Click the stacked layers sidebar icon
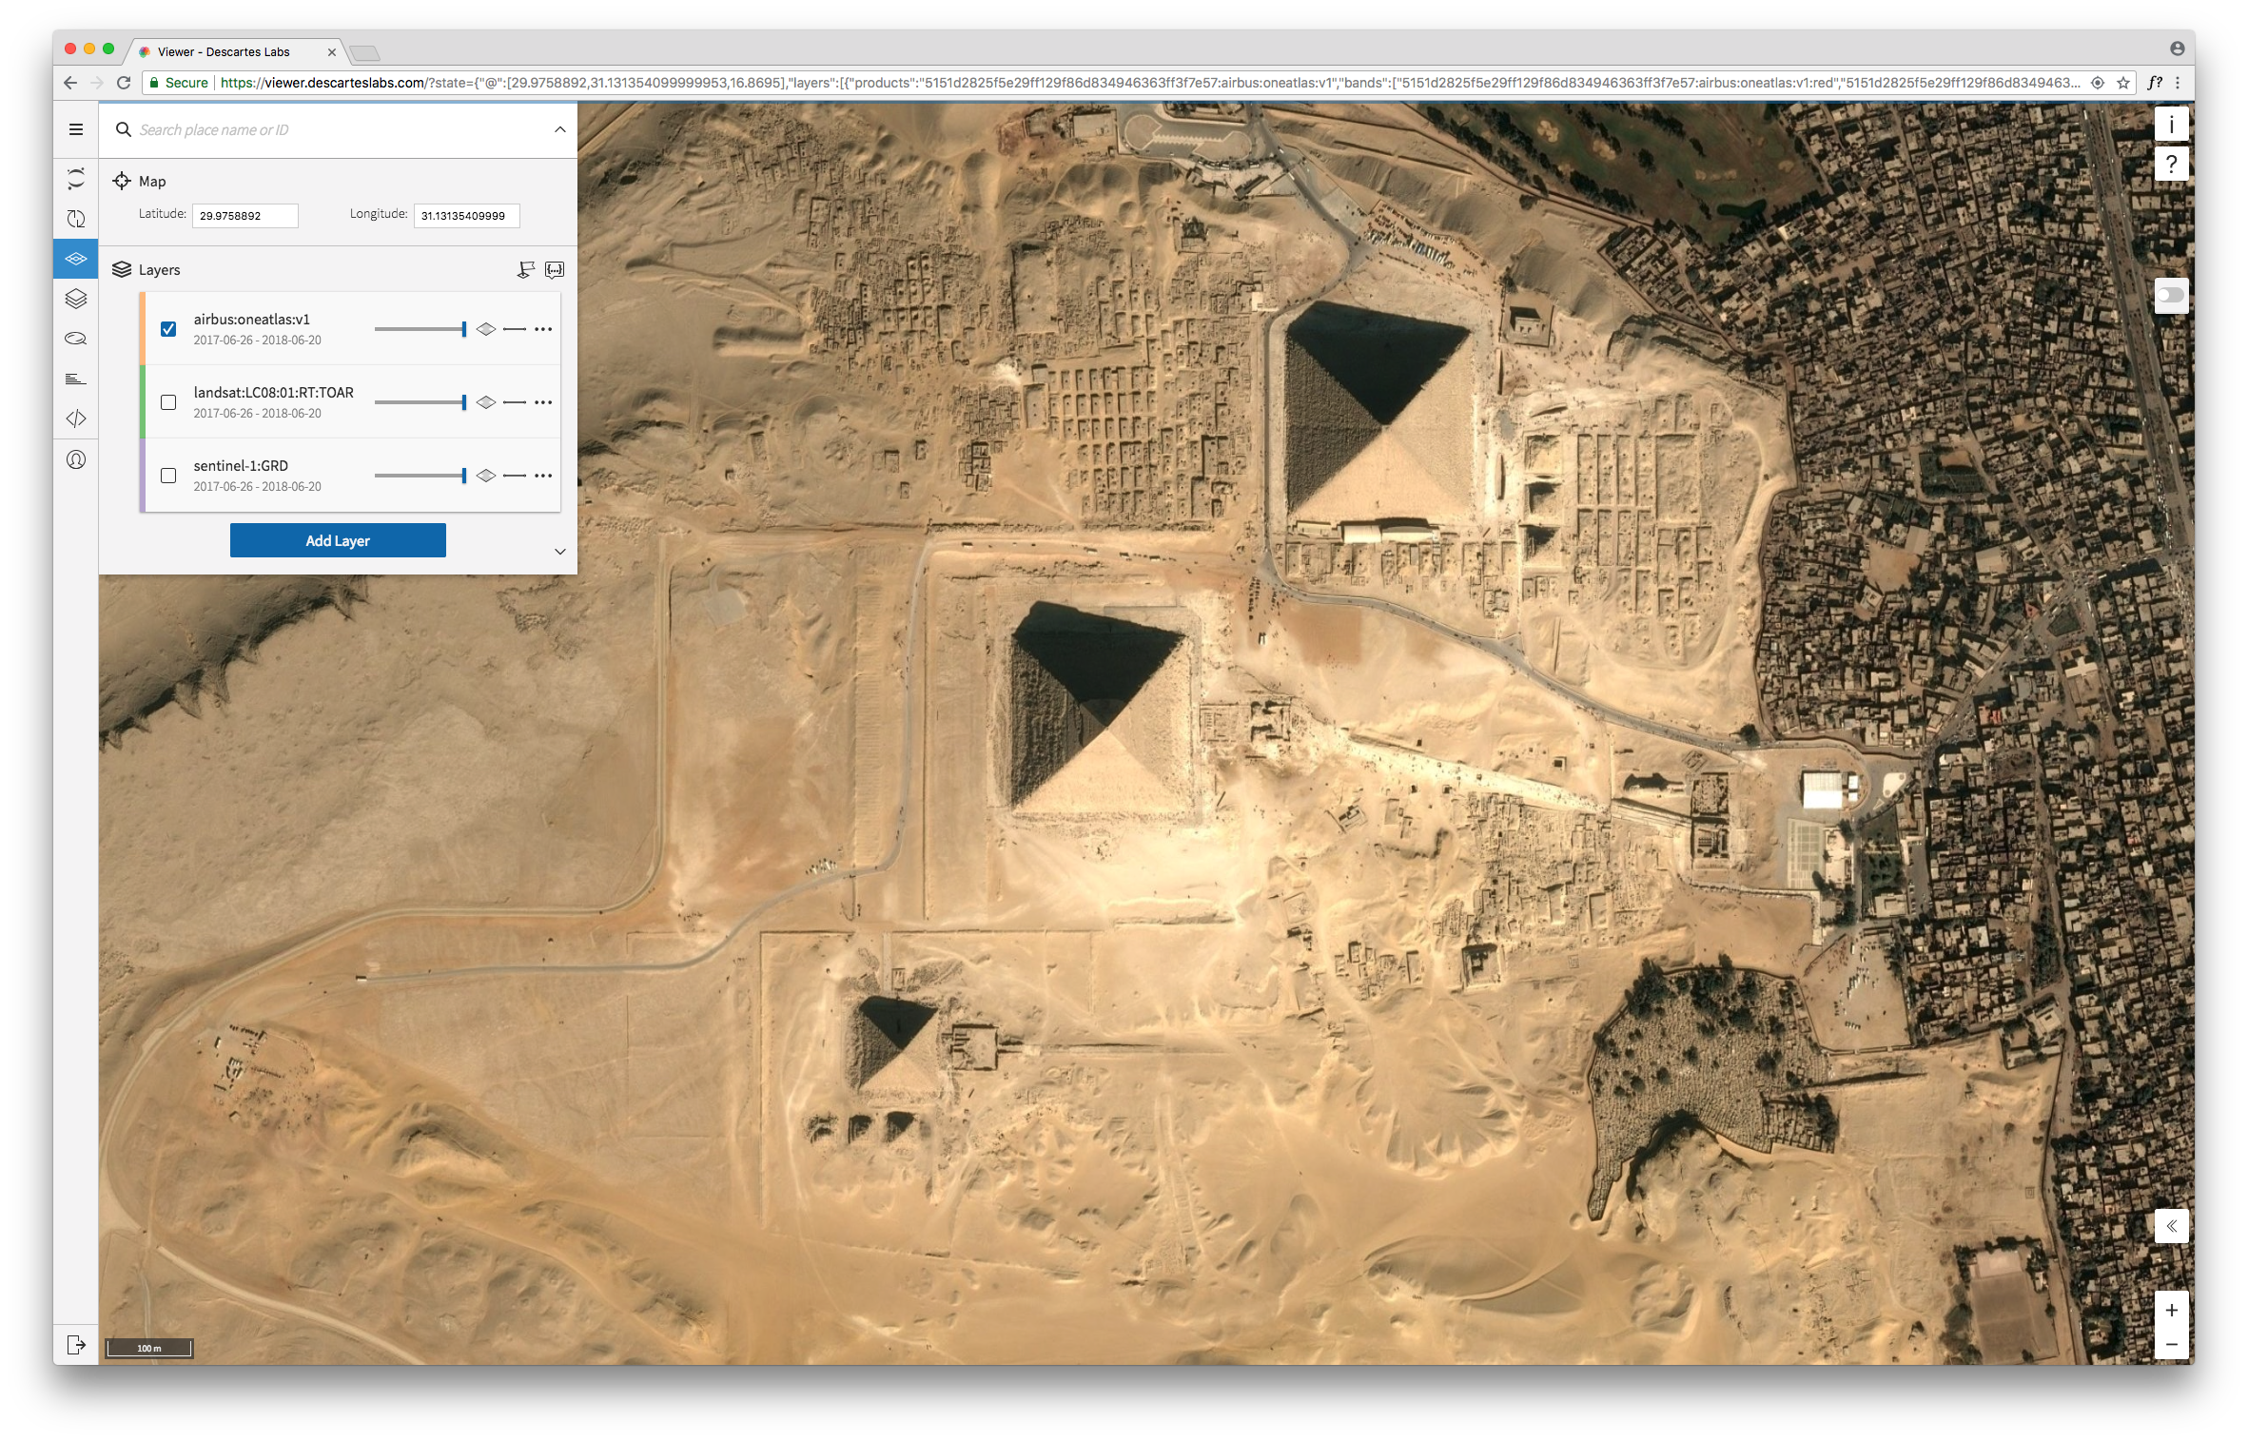 pos(76,299)
